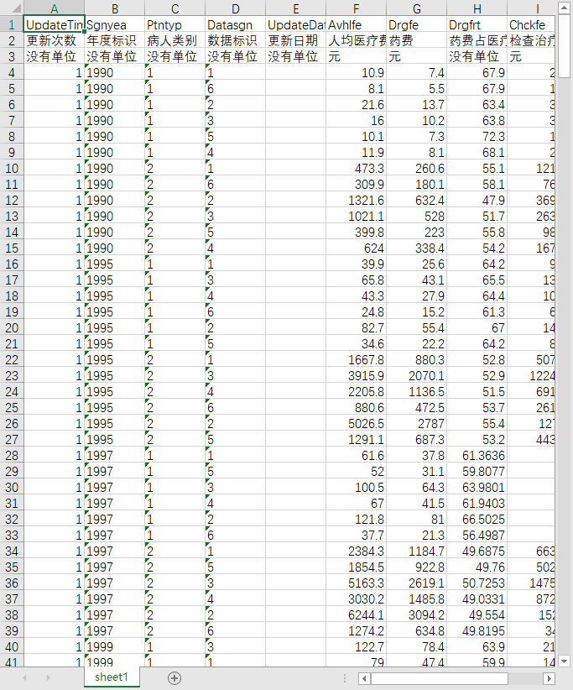Select column F header
This screenshot has height=690, width=573.
click(357, 8)
